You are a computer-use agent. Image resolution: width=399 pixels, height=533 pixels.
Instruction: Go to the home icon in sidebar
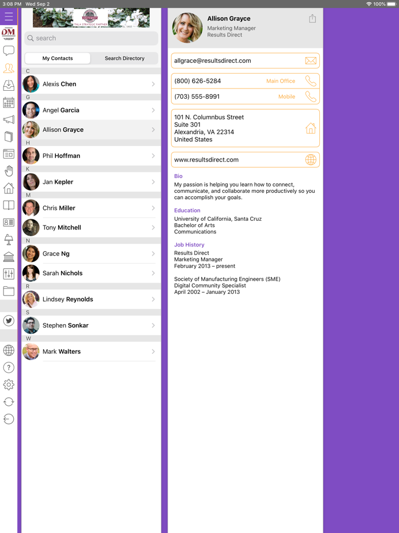tap(9, 188)
